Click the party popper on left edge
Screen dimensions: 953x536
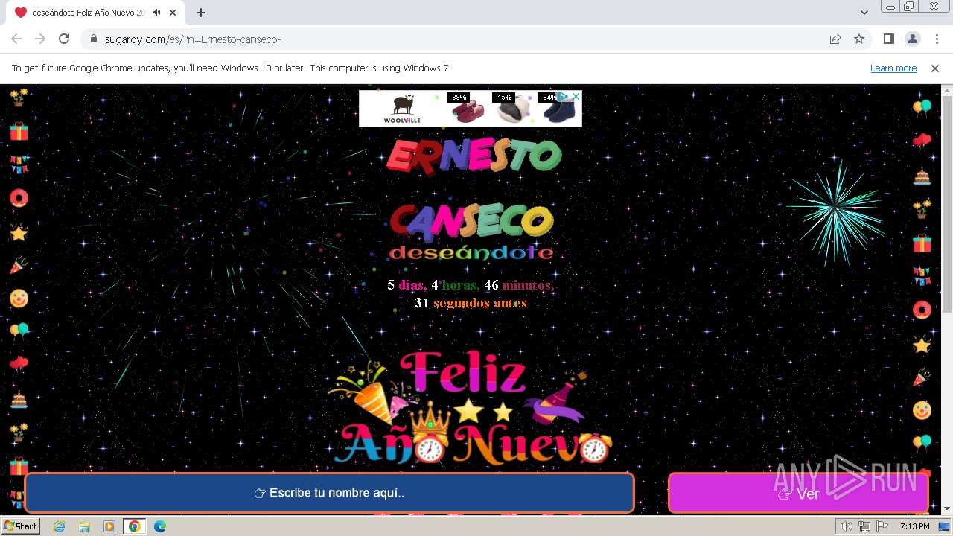(19, 265)
